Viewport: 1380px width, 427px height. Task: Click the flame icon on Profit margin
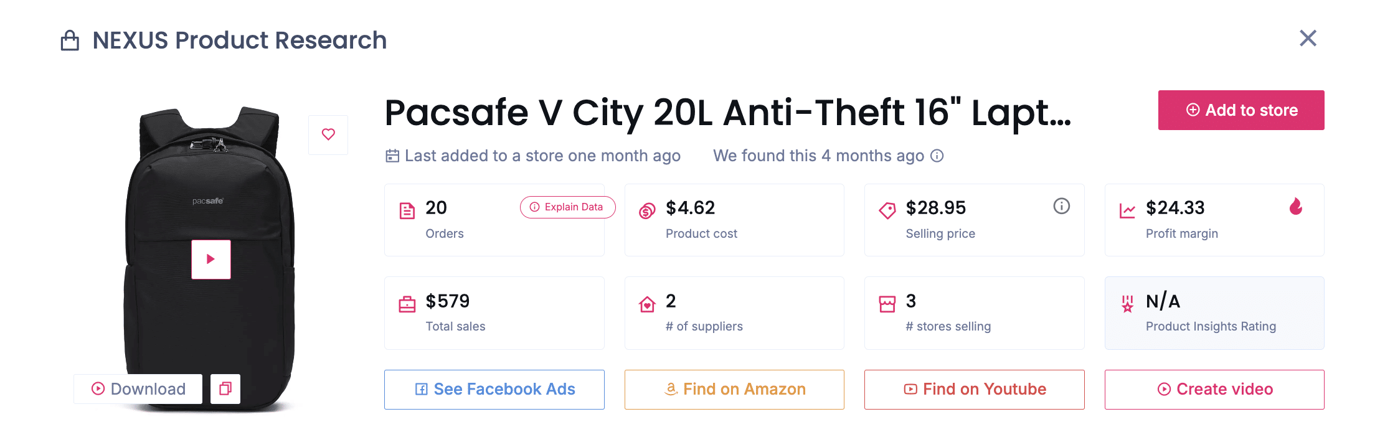pyautogui.click(x=1296, y=207)
